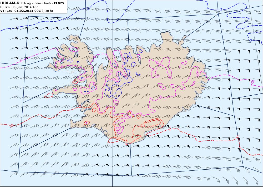Click the 'VT: Lau. 01.02.2014 00Z' valid time

click(21, 11)
